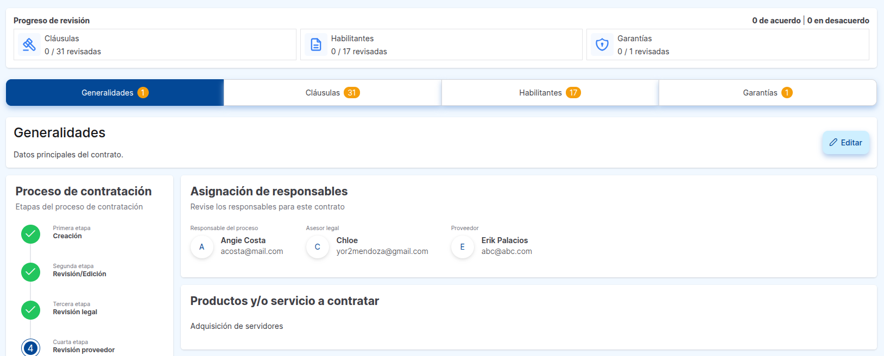Click the green checkmark for Creación stage
The height and width of the screenshot is (356, 884).
[x=30, y=234]
